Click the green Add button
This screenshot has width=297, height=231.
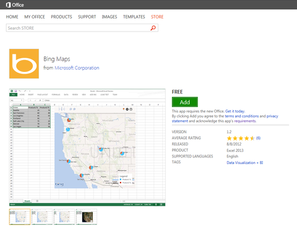pyautogui.click(x=185, y=102)
